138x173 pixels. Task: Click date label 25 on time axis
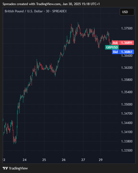click(44, 160)
